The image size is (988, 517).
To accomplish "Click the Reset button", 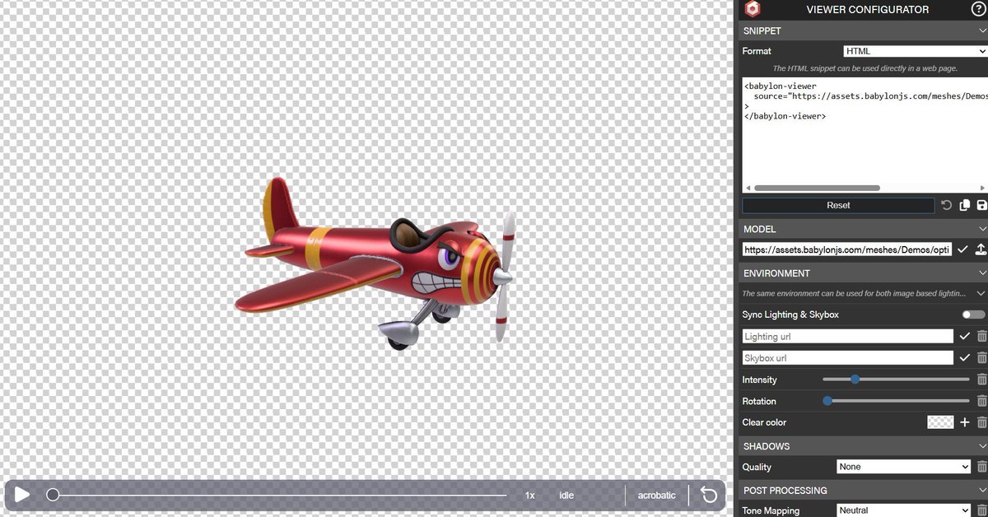I will 838,205.
